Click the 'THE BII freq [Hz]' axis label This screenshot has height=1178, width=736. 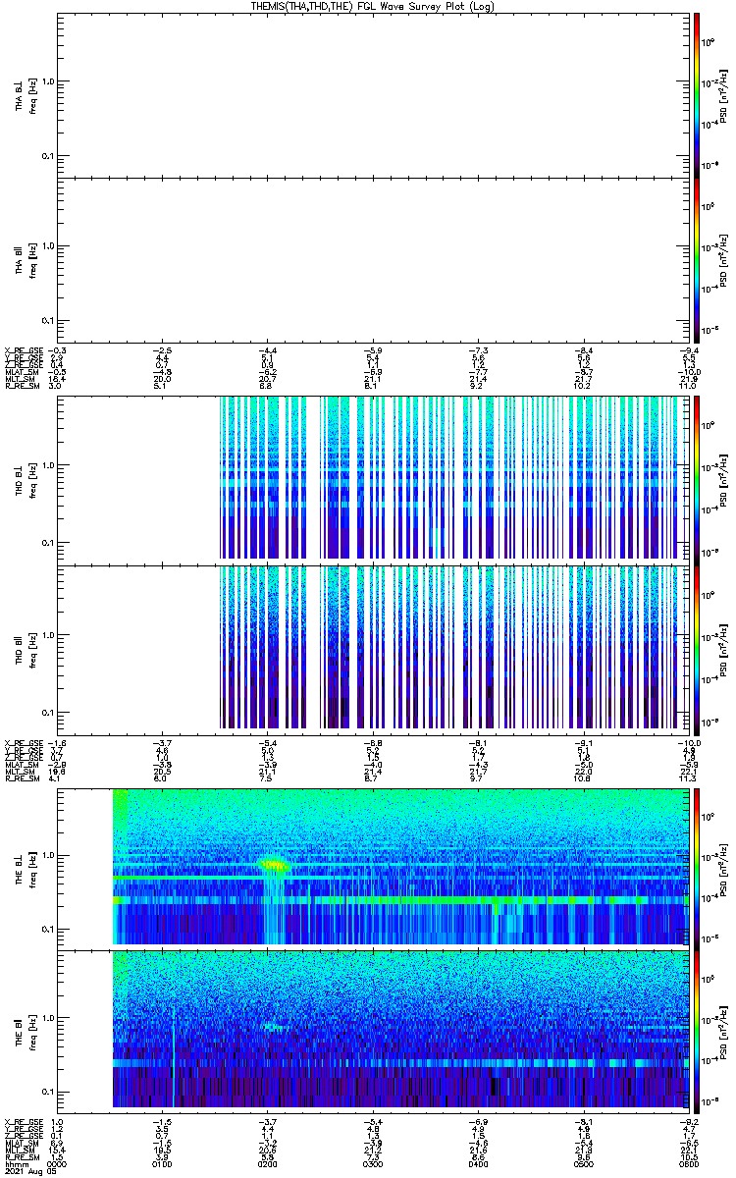26,1032
